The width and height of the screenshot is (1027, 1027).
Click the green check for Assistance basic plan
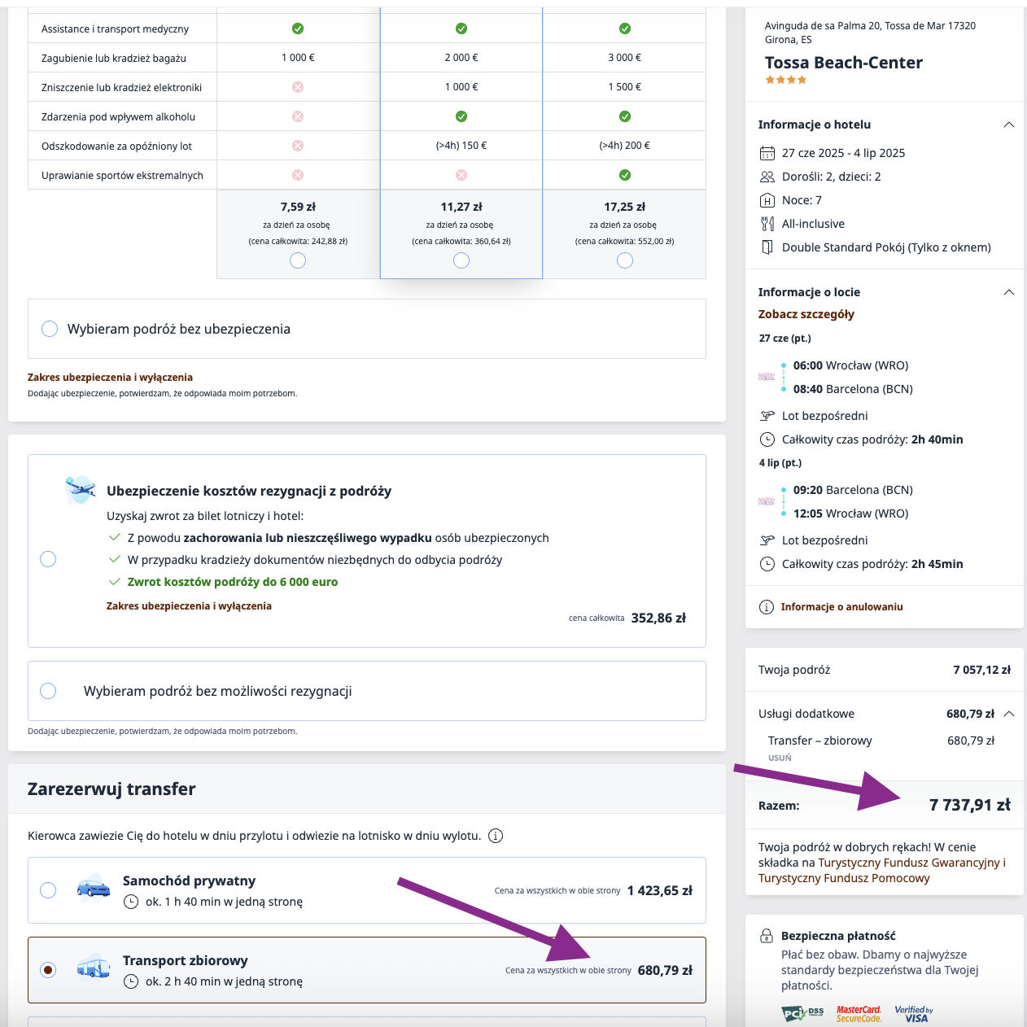pos(298,28)
